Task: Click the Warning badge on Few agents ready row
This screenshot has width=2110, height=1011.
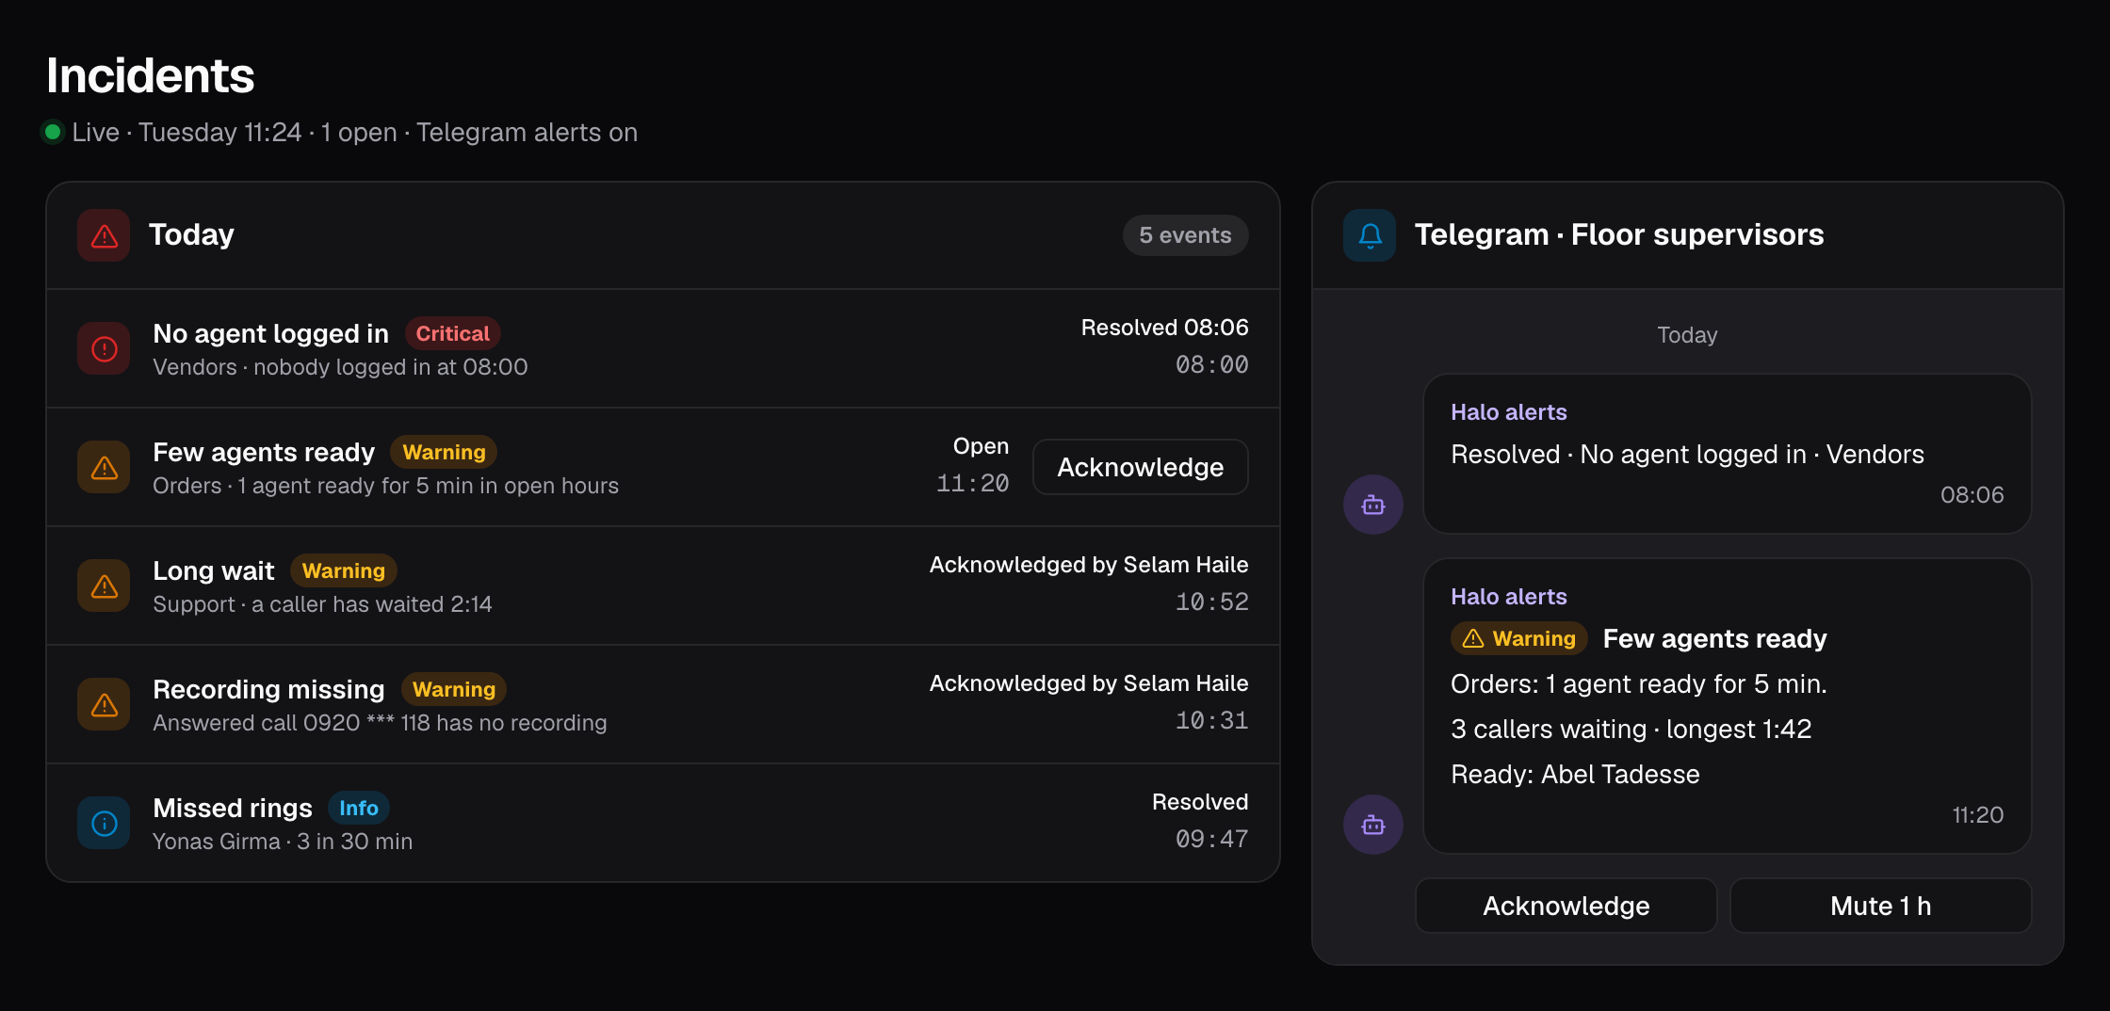Action: (444, 452)
